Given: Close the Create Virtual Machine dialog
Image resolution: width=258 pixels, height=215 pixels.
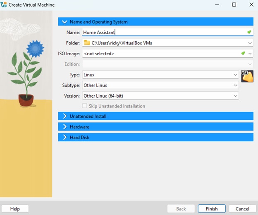Looking at the screenshot, I should (251, 5).
